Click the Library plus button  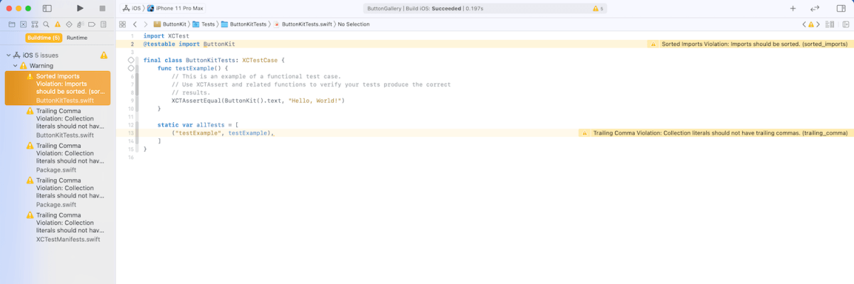[793, 9]
